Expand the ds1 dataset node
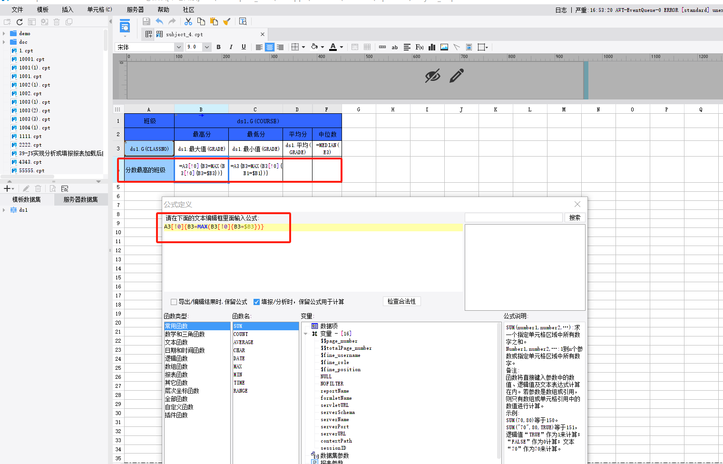The width and height of the screenshot is (723, 464). click(4, 210)
